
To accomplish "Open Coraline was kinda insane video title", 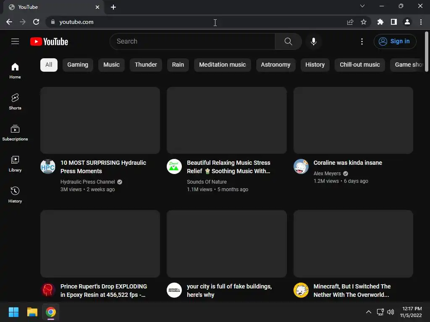I will click(348, 163).
